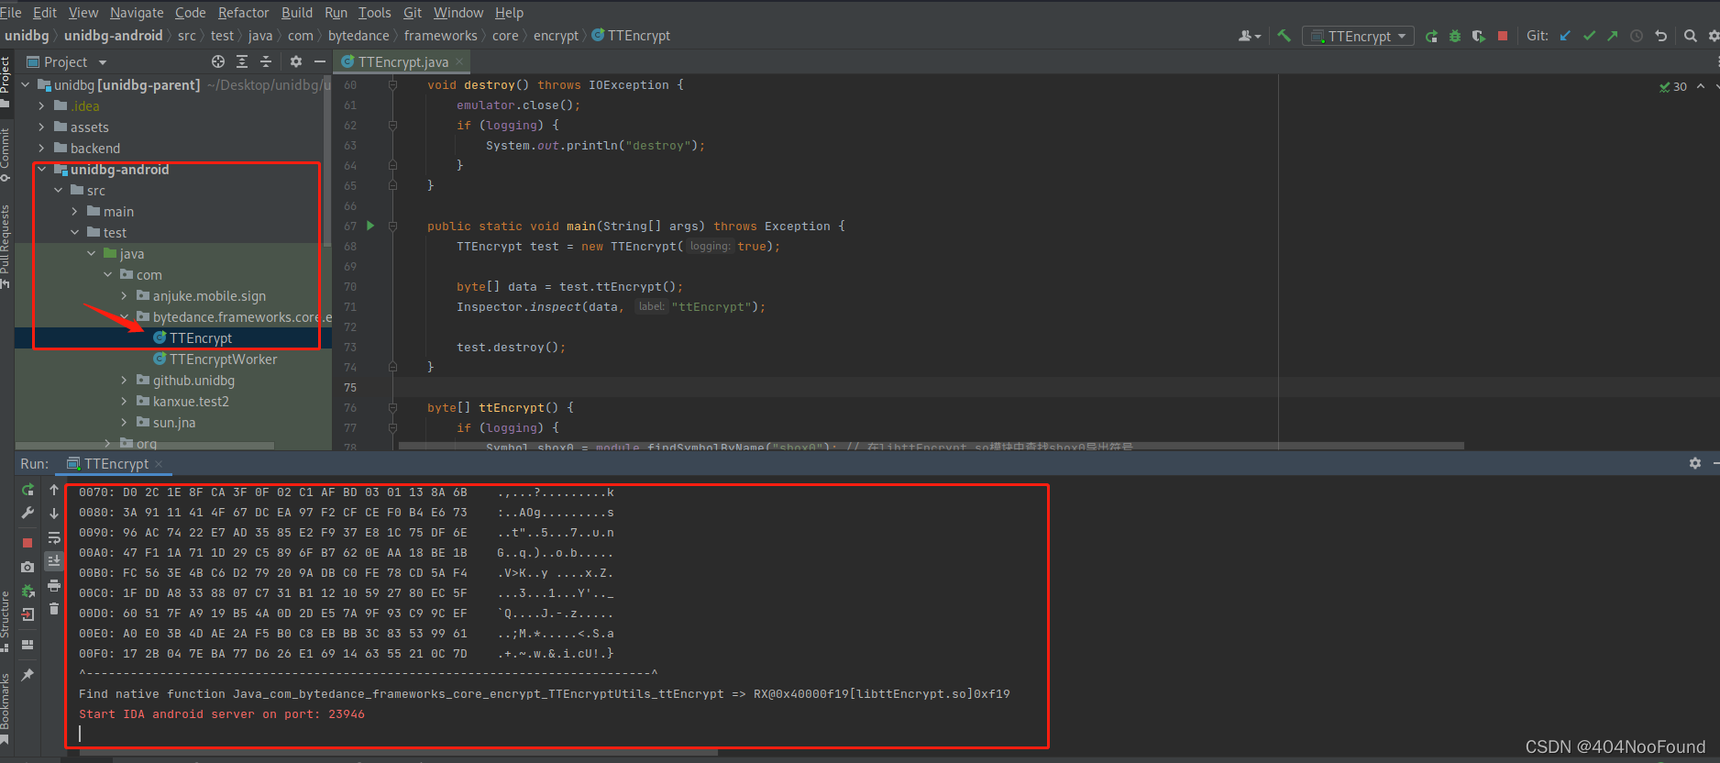Click unidbg-android breadcrumb

click(x=113, y=36)
